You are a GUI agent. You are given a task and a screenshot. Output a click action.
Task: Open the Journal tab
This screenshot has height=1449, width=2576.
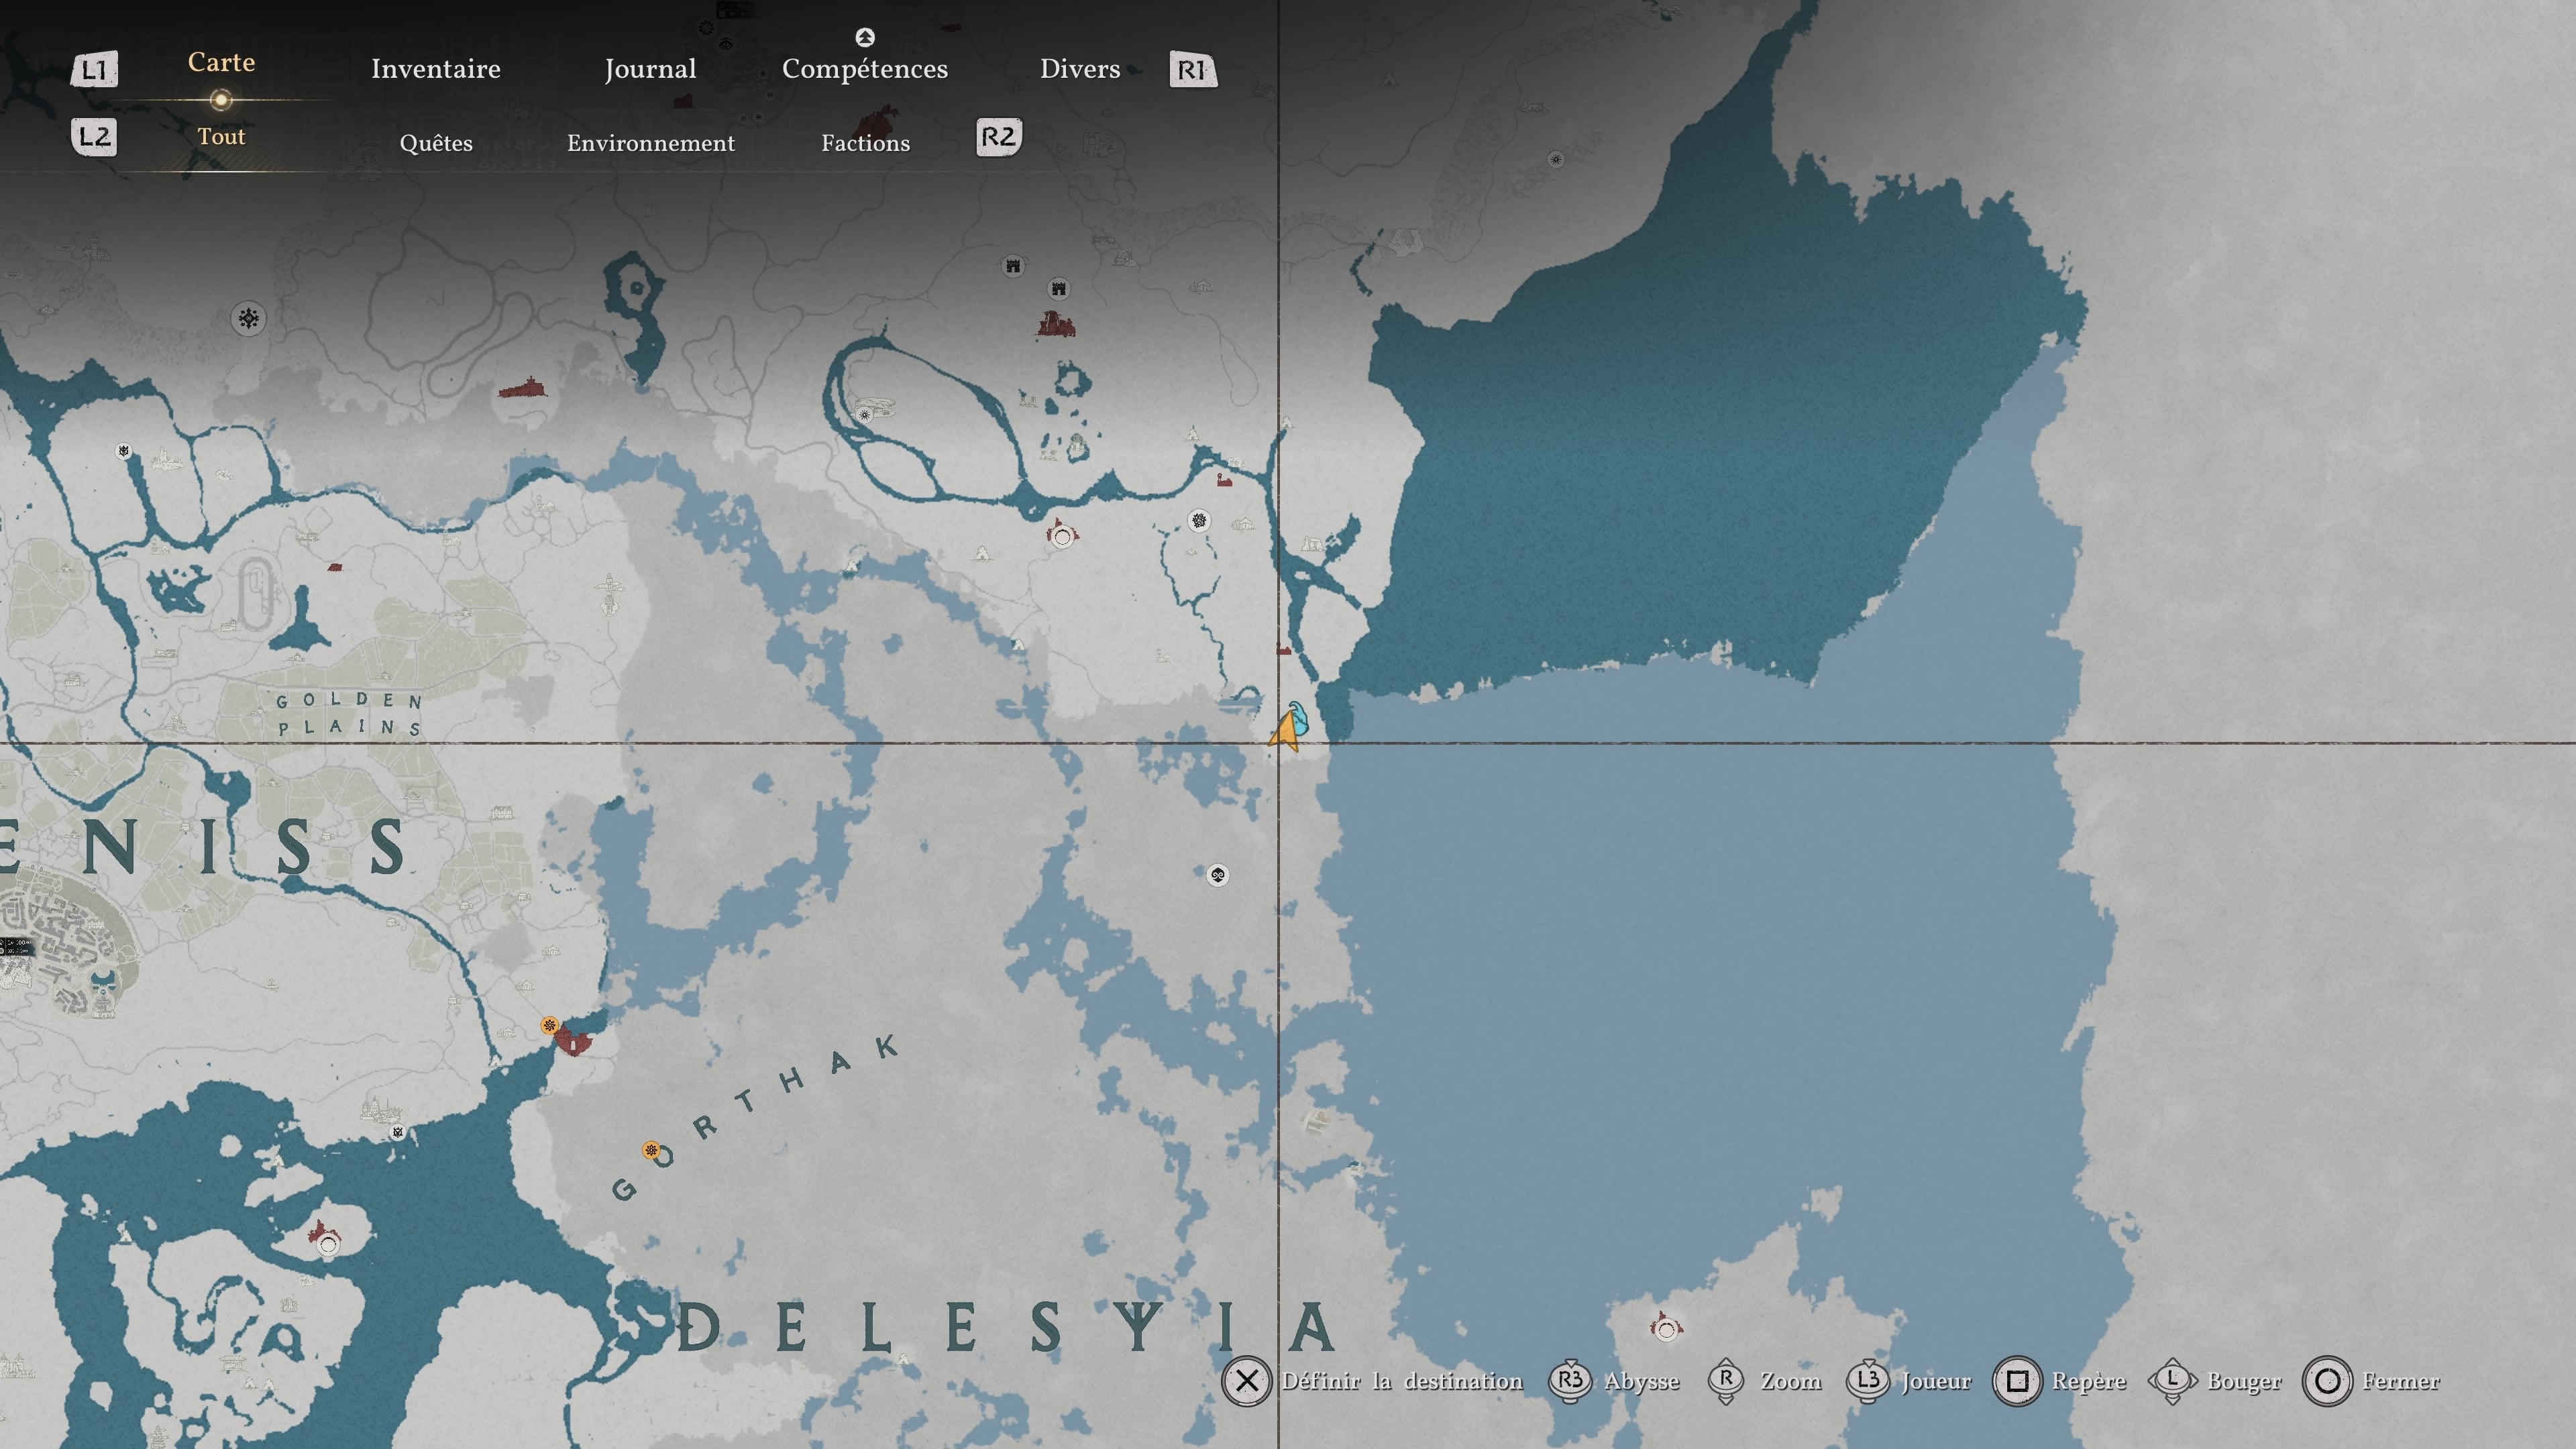click(650, 69)
